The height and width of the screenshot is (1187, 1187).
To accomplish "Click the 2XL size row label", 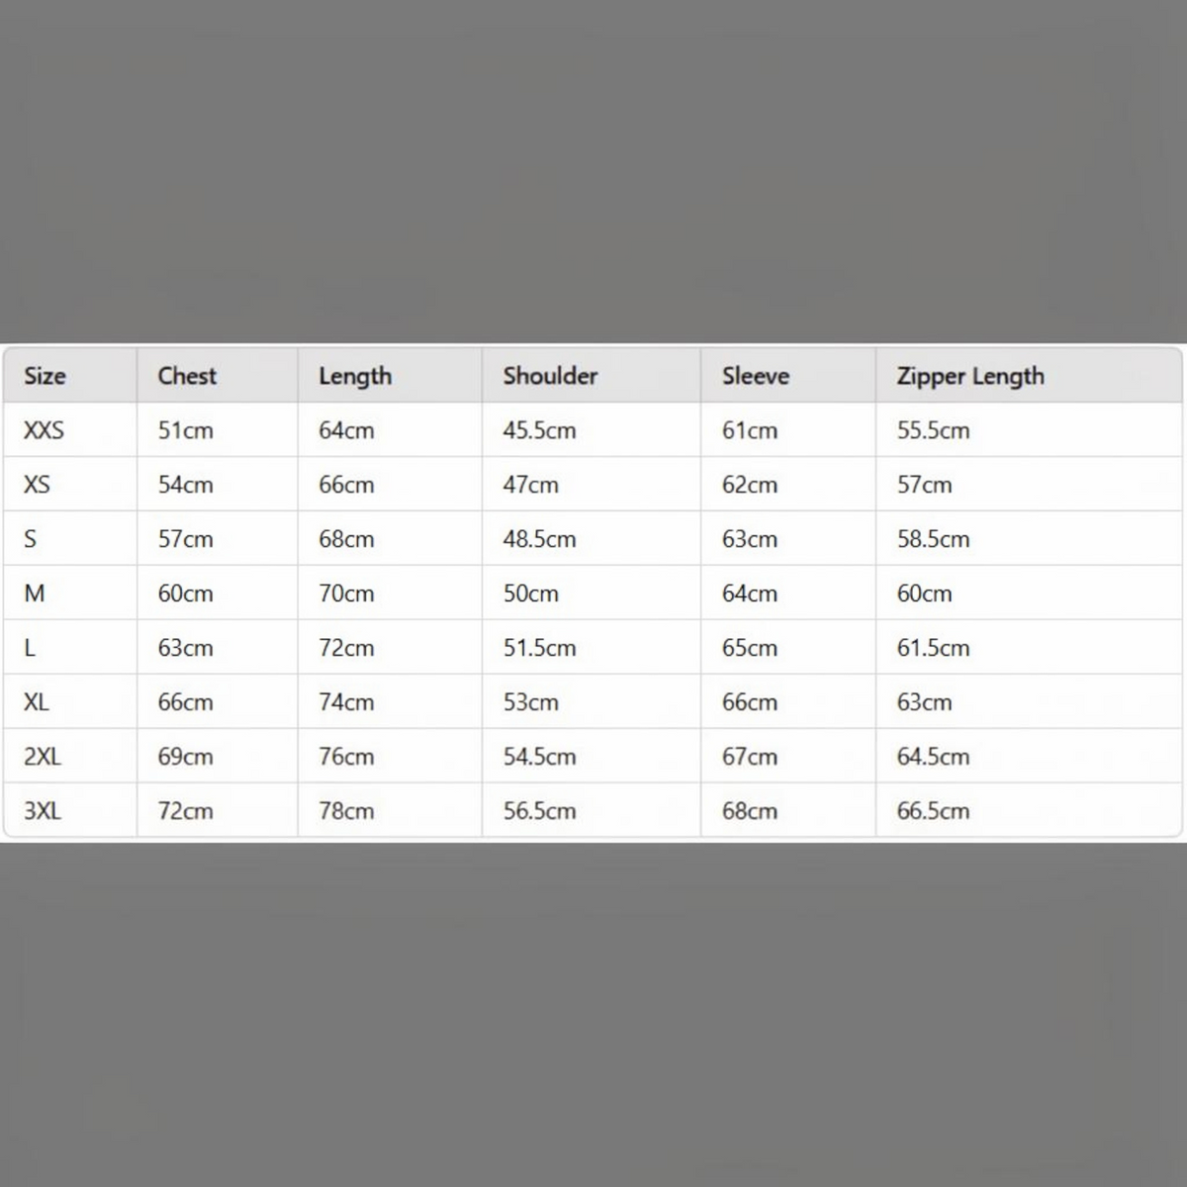I will tap(43, 757).
